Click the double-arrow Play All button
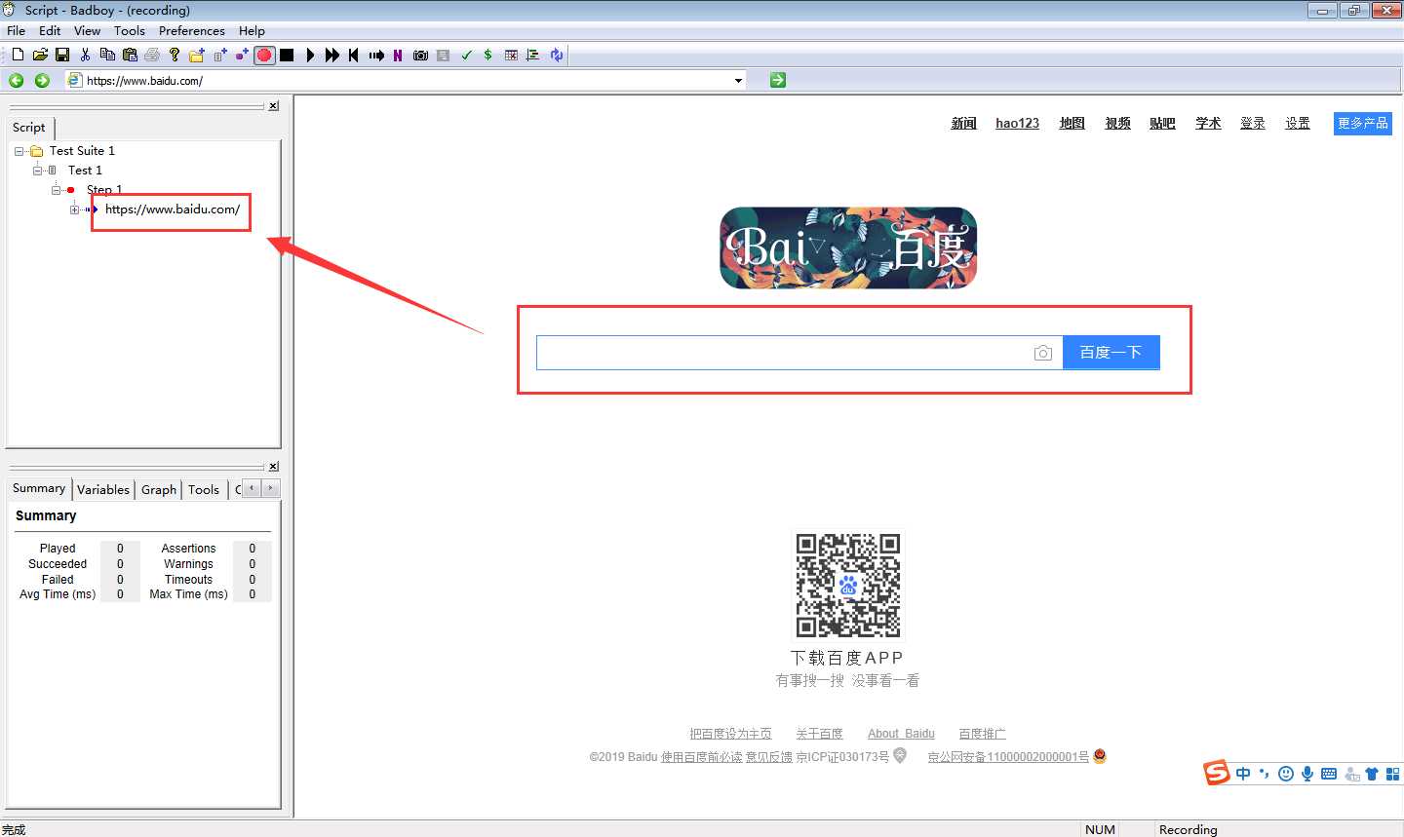The image size is (1404, 837). (x=332, y=55)
